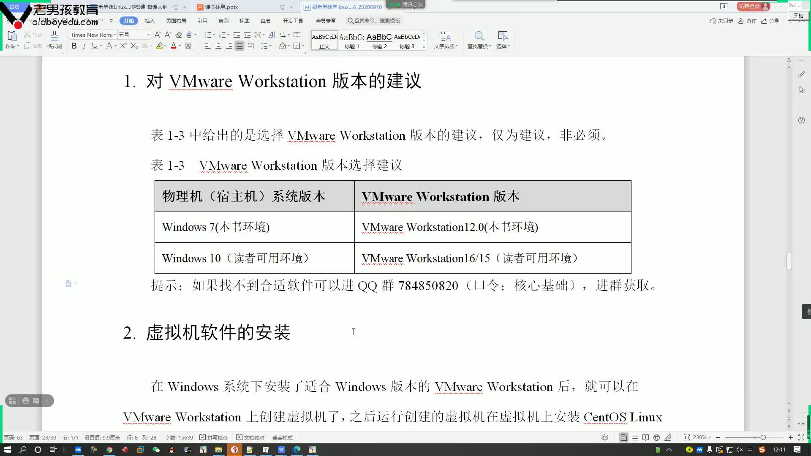The height and width of the screenshot is (456, 811).
Task: Click the character border icon
Action: [x=188, y=46]
